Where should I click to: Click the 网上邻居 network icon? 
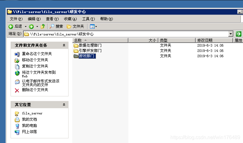(17, 132)
